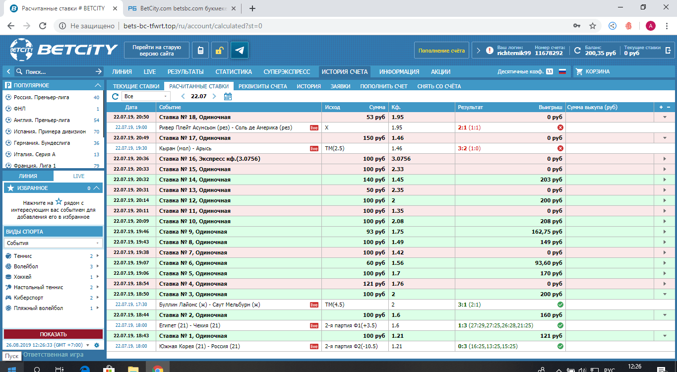677x372 pixels.
Task: Open the Telegram channel icon
Action: (x=240, y=50)
